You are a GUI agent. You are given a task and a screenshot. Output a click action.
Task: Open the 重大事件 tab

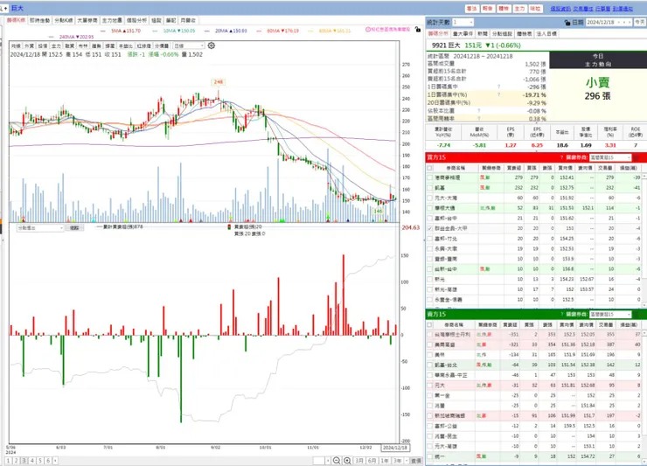[x=463, y=33]
